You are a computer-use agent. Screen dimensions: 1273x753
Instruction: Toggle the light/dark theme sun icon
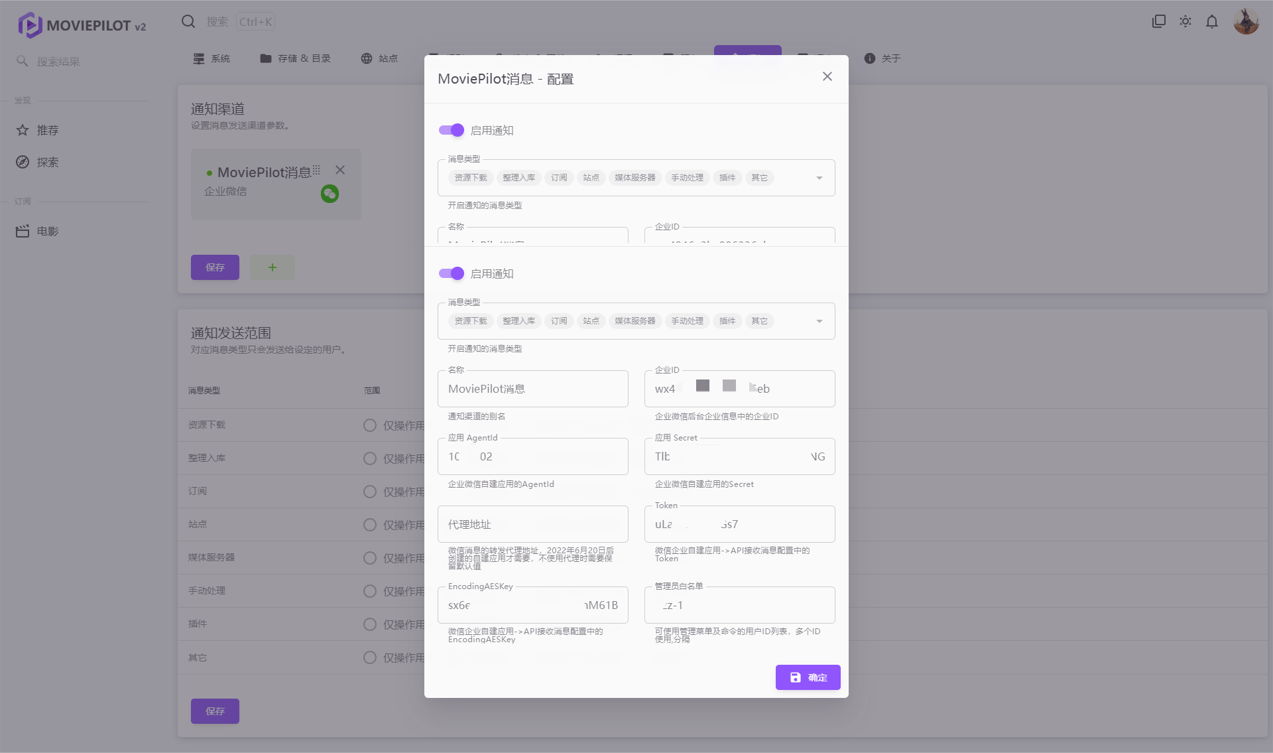1185,21
